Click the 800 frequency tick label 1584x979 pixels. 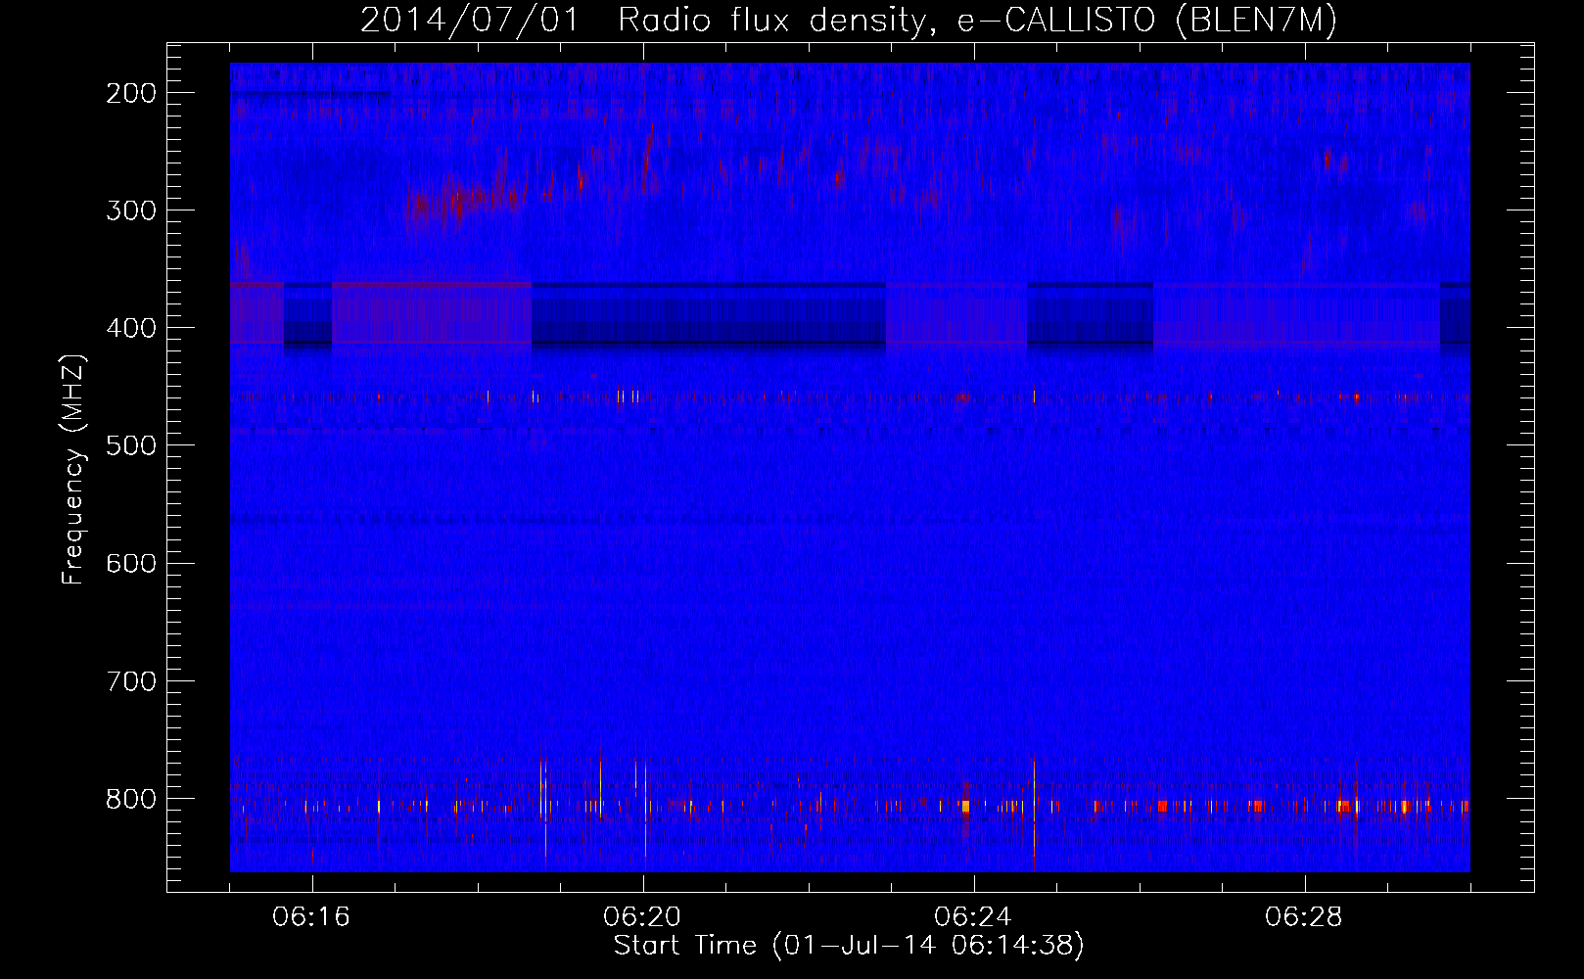[x=131, y=799]
